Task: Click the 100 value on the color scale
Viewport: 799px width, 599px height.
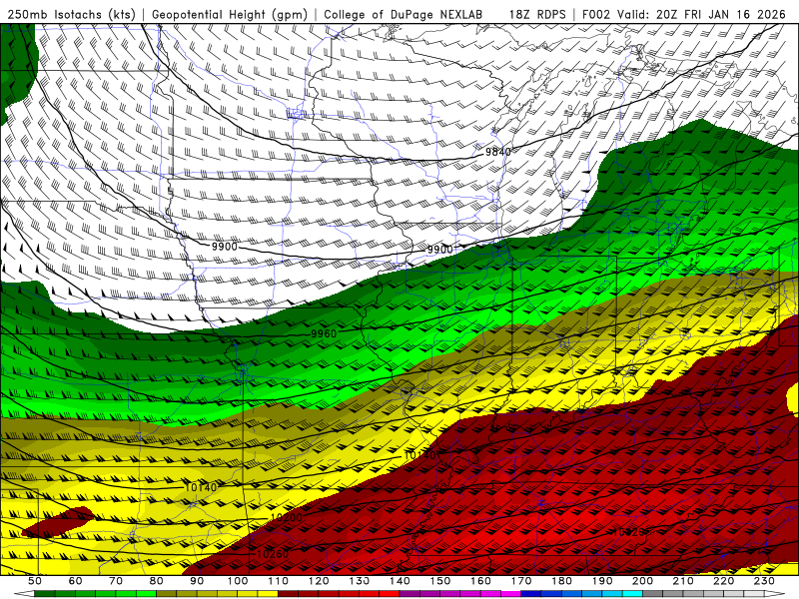Action: 238,581
